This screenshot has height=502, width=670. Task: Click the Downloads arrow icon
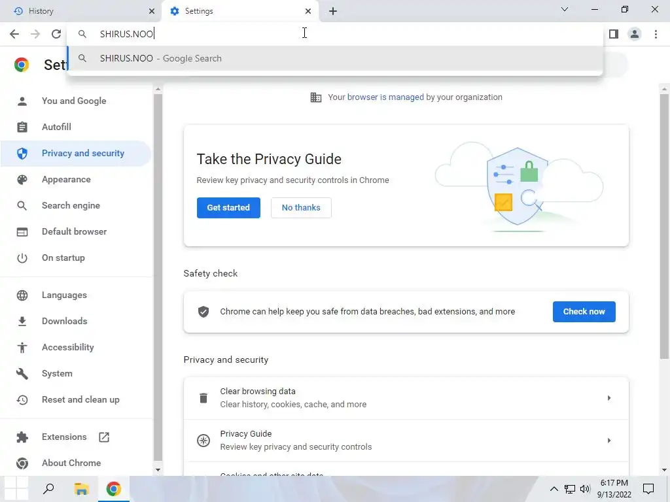point(22,321)
